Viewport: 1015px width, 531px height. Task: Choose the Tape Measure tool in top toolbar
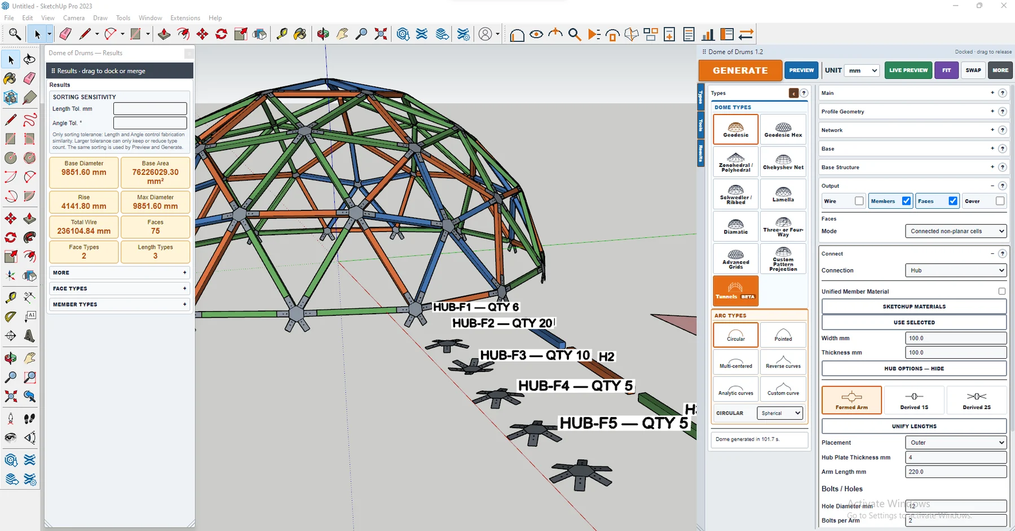[281, 34]
